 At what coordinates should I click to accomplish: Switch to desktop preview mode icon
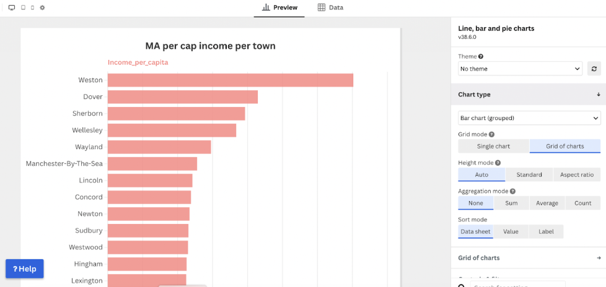[11, 8]
